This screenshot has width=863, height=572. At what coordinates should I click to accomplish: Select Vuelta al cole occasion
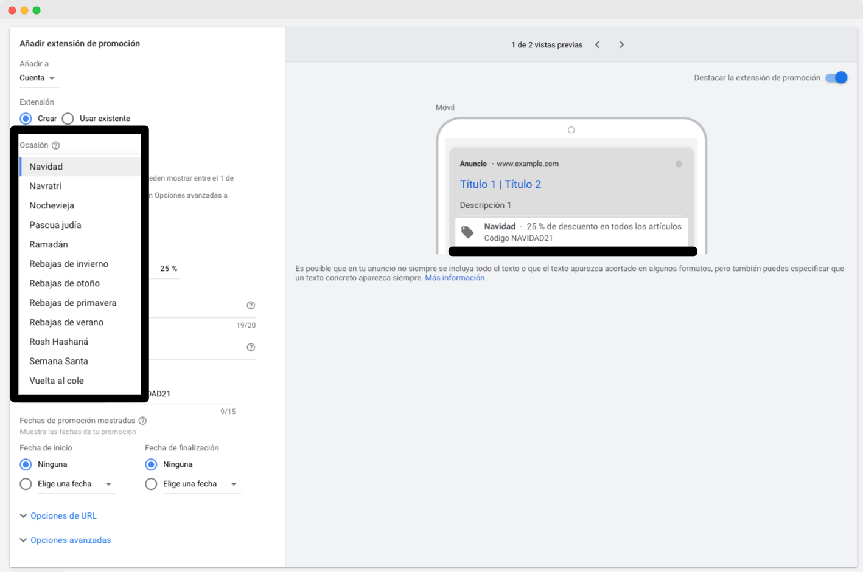(80, 381)
